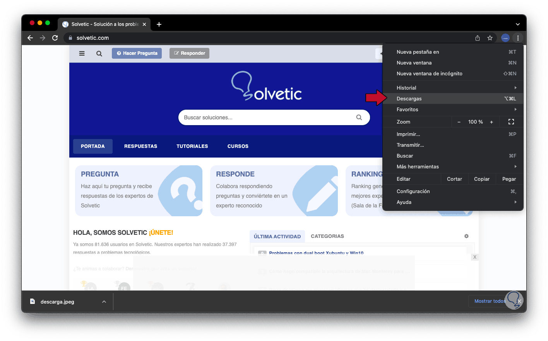Select the ÚLTIMA ACTIVIDAD tab
The height and width of the screenshot is (341, 548).
point(277,236)
